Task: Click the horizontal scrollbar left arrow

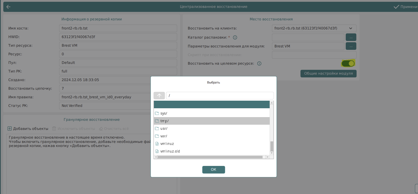Action: (156, 157)
